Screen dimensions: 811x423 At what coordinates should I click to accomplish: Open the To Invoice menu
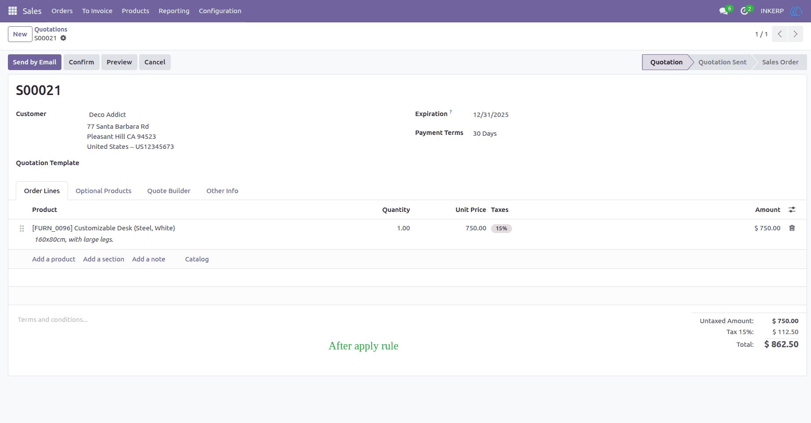coord(97,11)
